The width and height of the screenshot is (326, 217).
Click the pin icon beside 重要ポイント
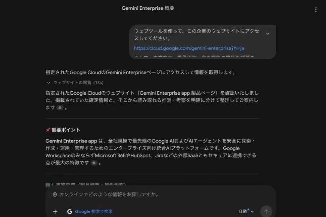[x=48, y=130]
